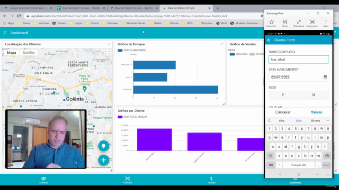This screenshot has width=339, height=190.
Task: Open Mais options in Samsung Flow
Action: coord(326,23)
